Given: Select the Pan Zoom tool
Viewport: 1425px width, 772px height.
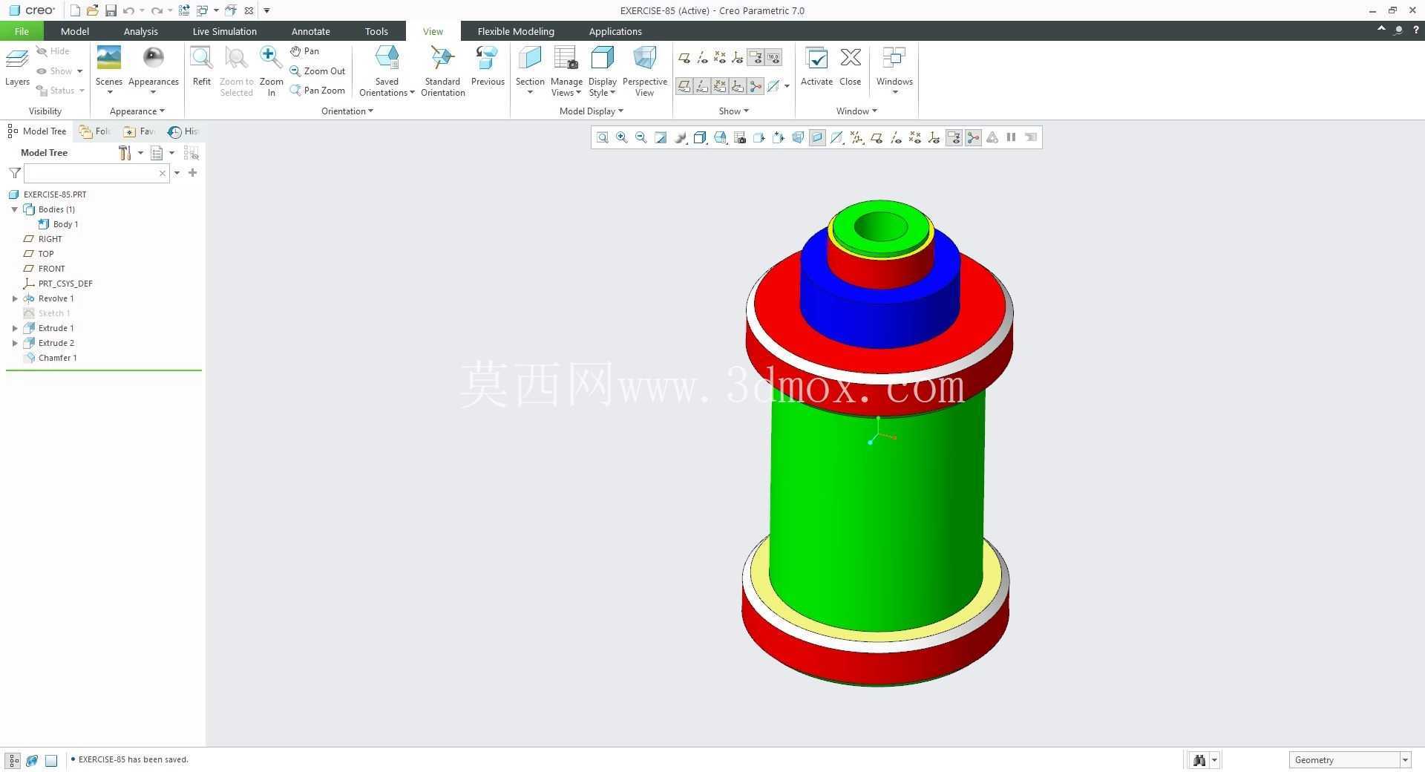Looking at the screenshot, I should (318, 91).
